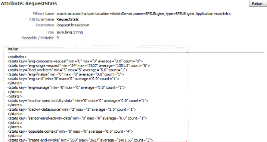
Task: Select the monitor-send-activity-data stats line
Action: [78, 101]
